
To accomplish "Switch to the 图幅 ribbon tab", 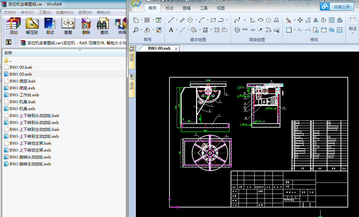I will (187, 8).
